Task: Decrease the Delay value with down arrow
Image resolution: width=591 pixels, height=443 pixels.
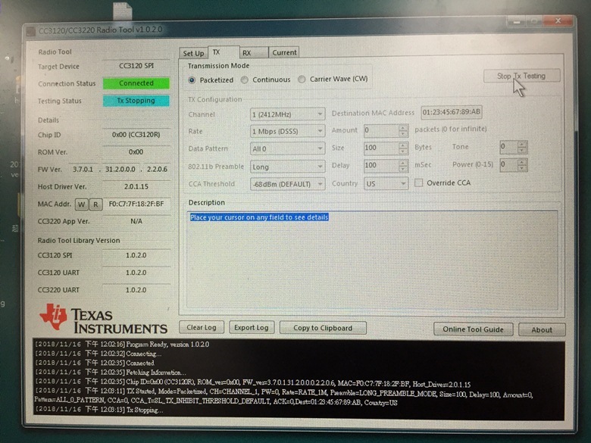Action: 403,168
